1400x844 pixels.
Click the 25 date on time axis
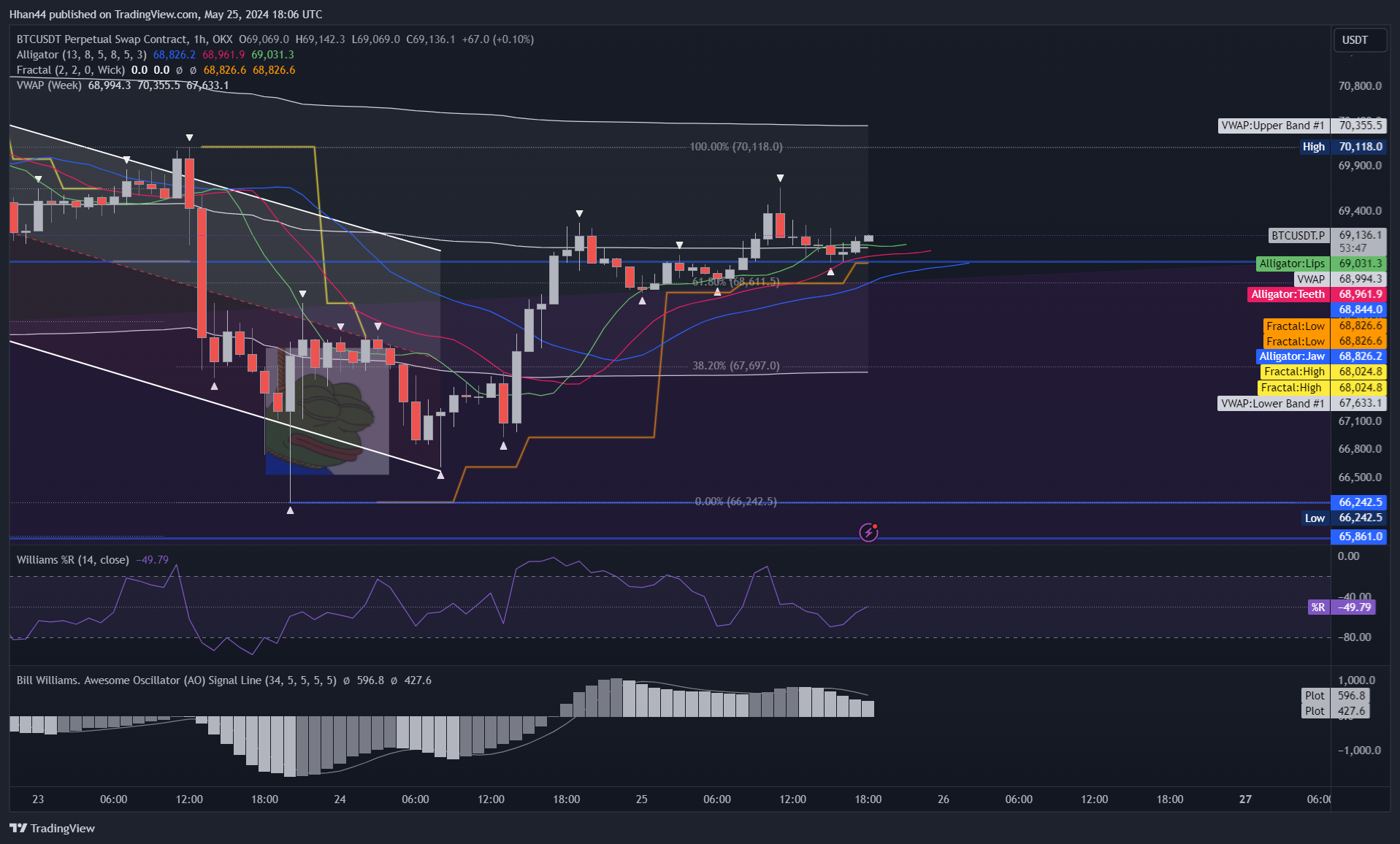pos(642,799)
